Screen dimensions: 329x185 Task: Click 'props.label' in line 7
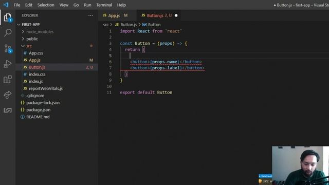166,68
